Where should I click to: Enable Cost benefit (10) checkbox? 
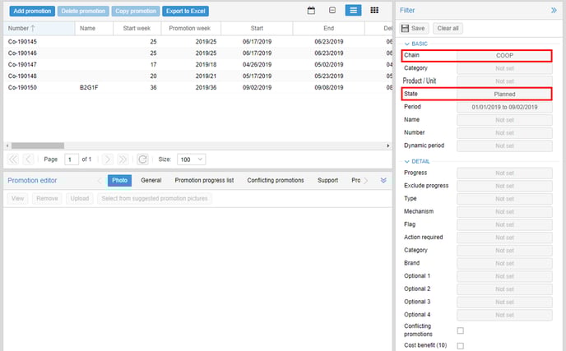click(x=460, y=345)
